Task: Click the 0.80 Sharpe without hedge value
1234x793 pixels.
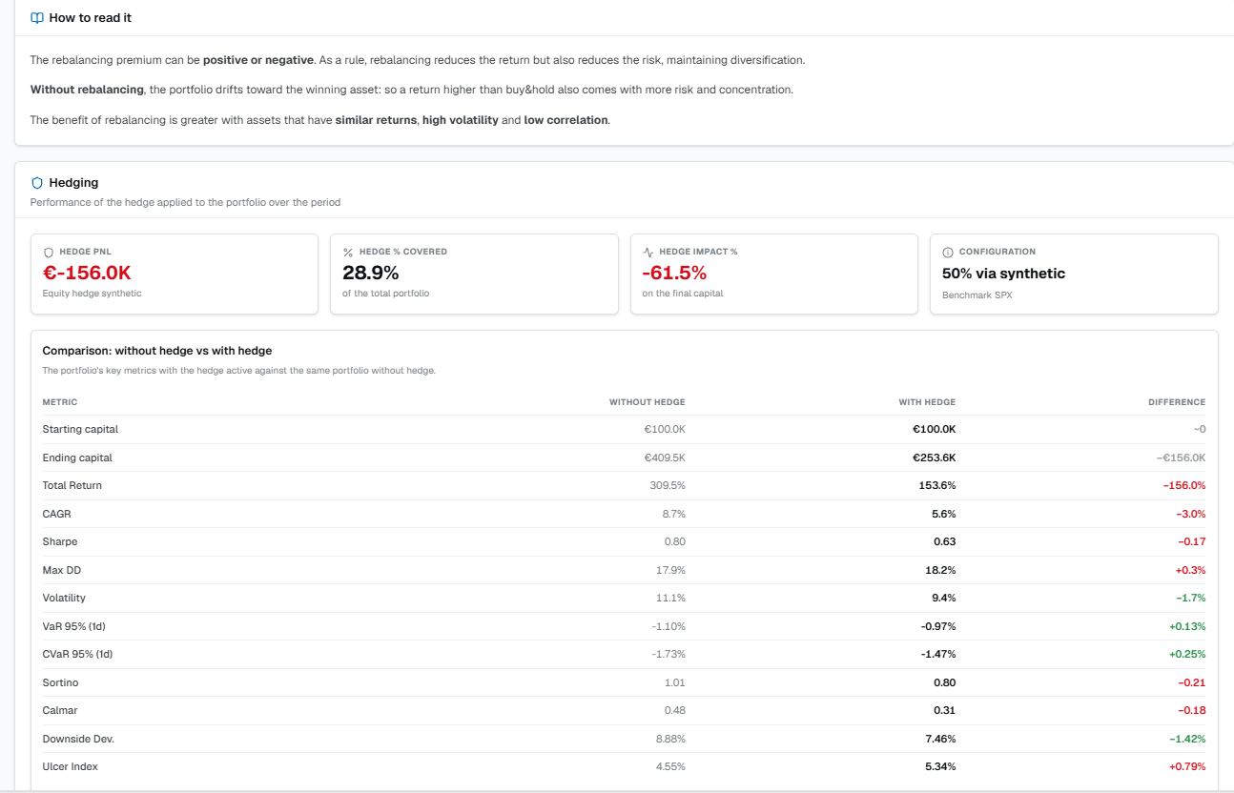Action: [x=675, y=541]
